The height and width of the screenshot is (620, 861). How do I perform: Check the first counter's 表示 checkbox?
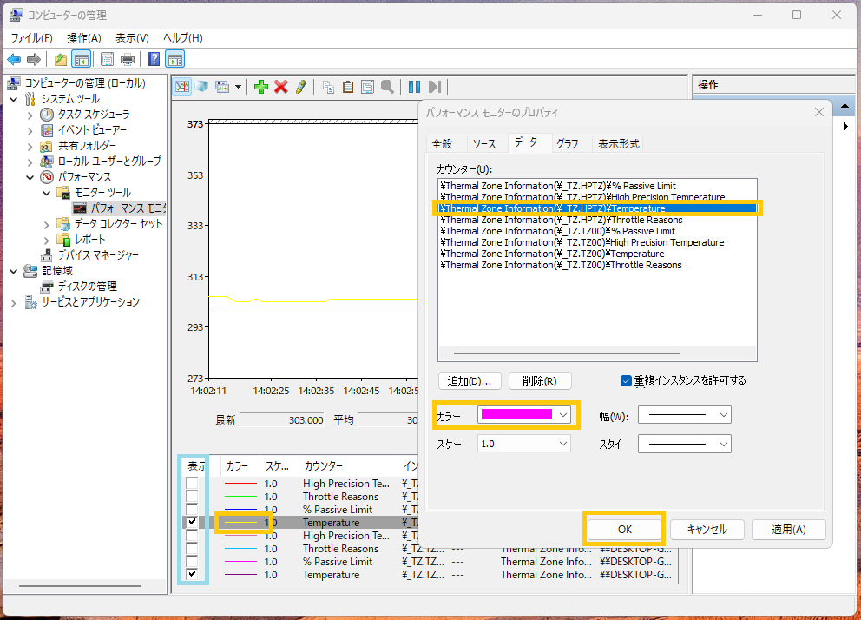[192, 483]
